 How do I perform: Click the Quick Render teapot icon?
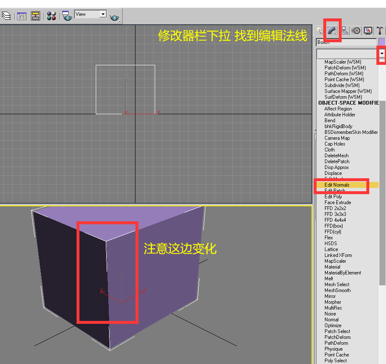pyautogui.click(x=114, y=17)
